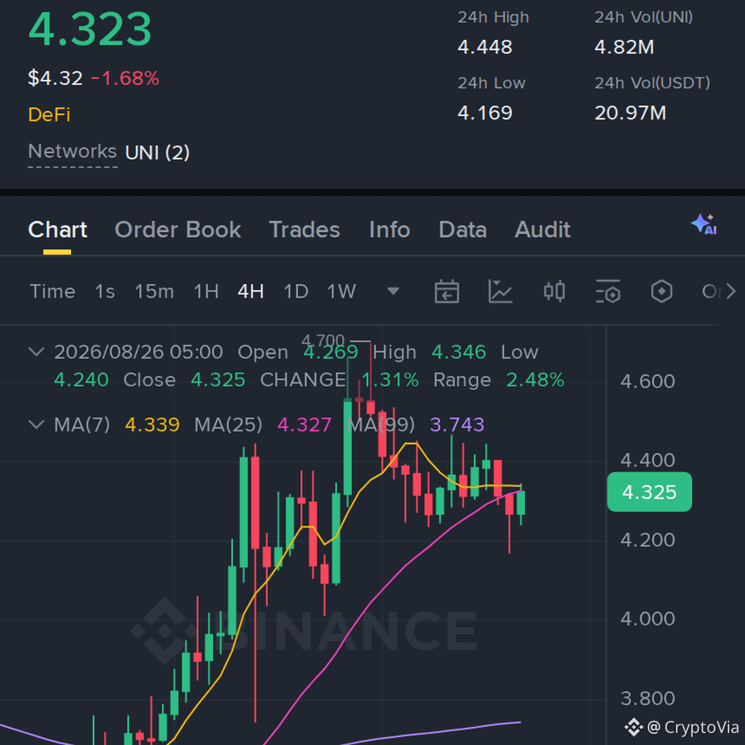
Task: Select the 1H interval
Action: (x=206, y=291)
